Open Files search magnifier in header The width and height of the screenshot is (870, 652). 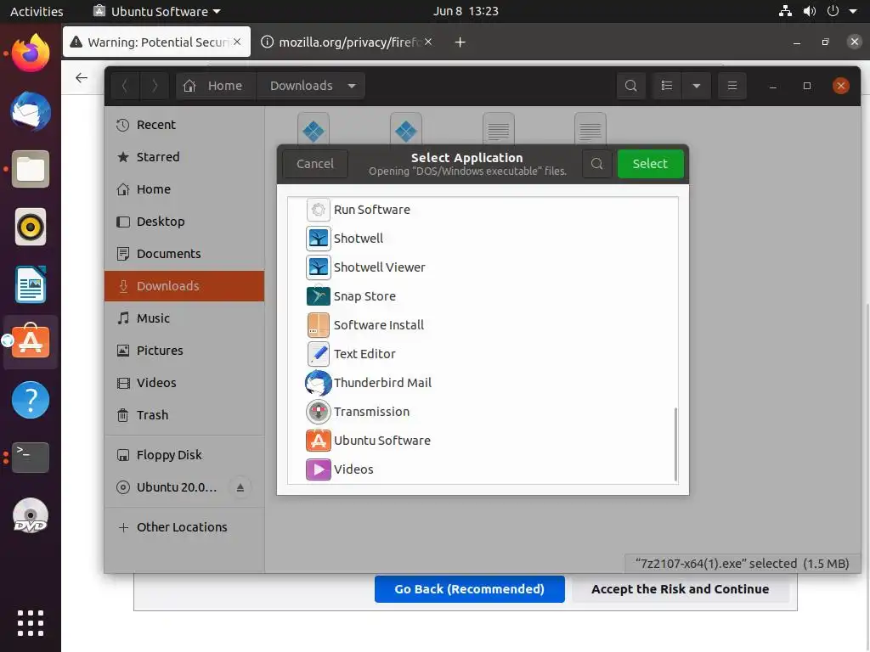pos(631,86)
